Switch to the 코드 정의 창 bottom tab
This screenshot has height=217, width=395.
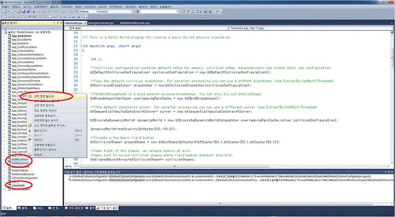pos(74,208)
